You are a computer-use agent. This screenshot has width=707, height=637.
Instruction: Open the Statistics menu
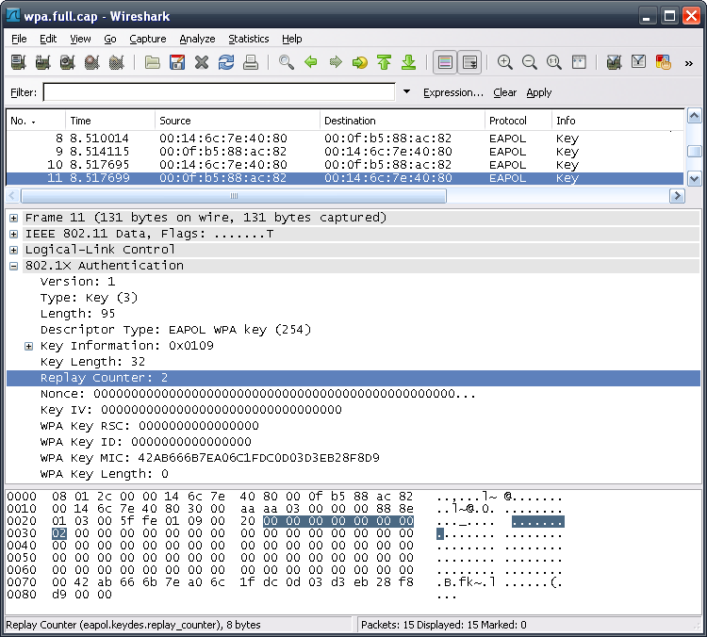point(249,39)
